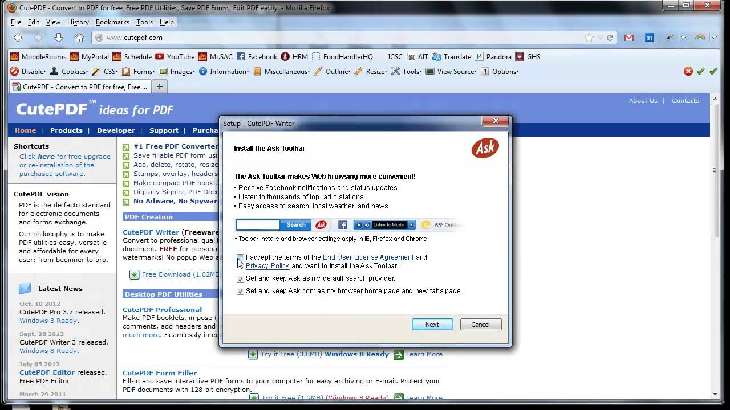
Task: Click the red error icon in Web Developer toolbar
Action: coord(688,71)
